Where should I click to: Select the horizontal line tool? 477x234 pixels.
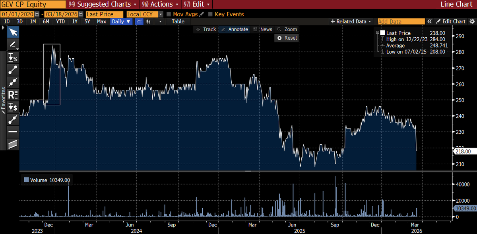[x=13, y=131]
